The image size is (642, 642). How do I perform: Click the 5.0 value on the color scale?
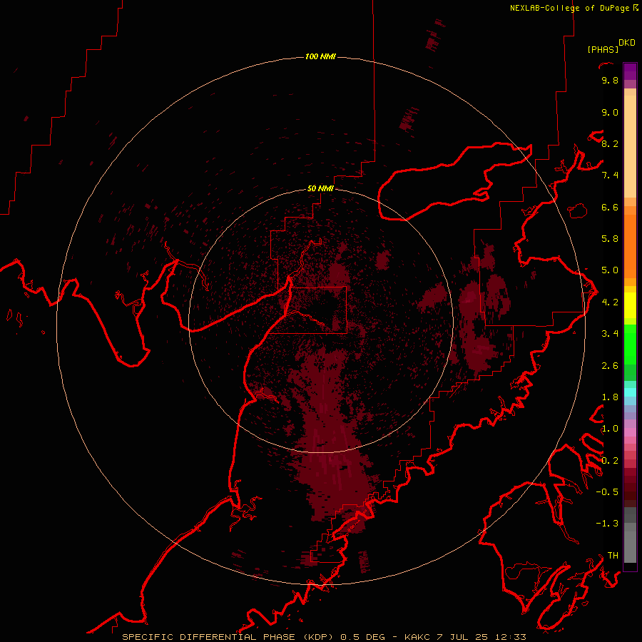pyautogui.click(x=610, y=270)
